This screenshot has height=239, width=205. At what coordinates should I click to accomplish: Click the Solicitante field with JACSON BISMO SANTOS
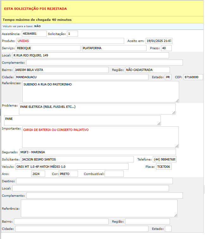point(77,160)
